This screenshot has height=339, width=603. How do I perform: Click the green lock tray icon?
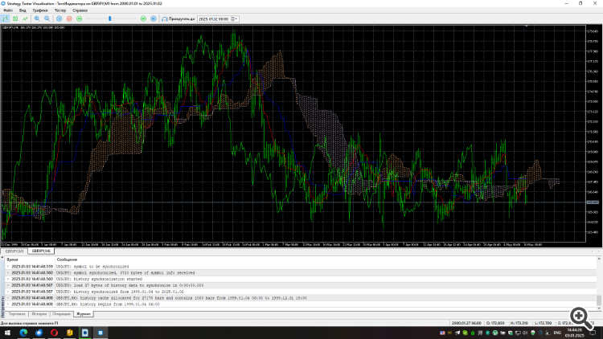(473, 333)
